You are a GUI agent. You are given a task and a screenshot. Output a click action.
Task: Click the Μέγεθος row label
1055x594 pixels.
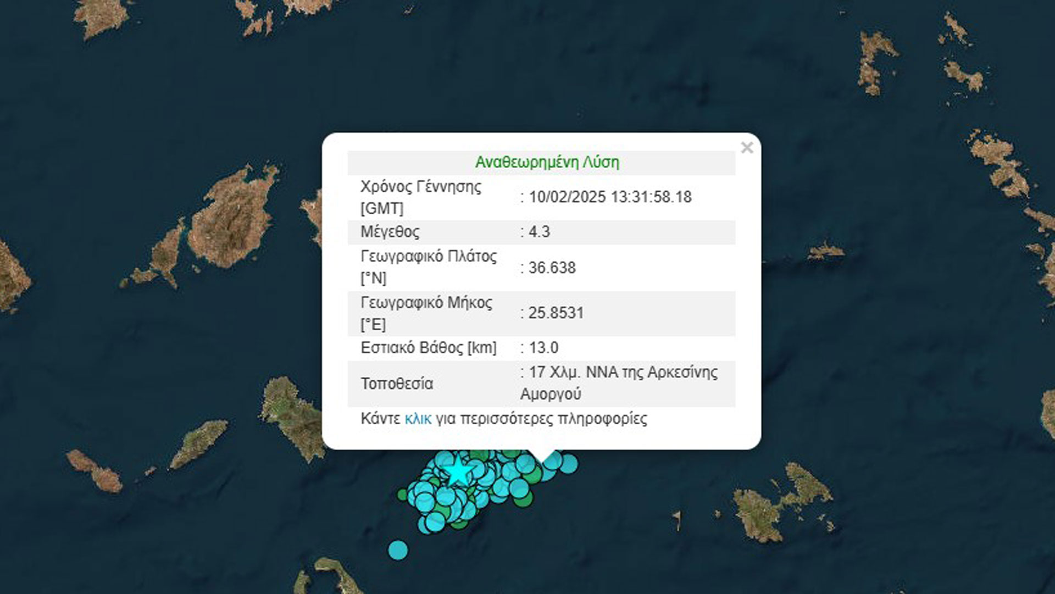(390, 232)
